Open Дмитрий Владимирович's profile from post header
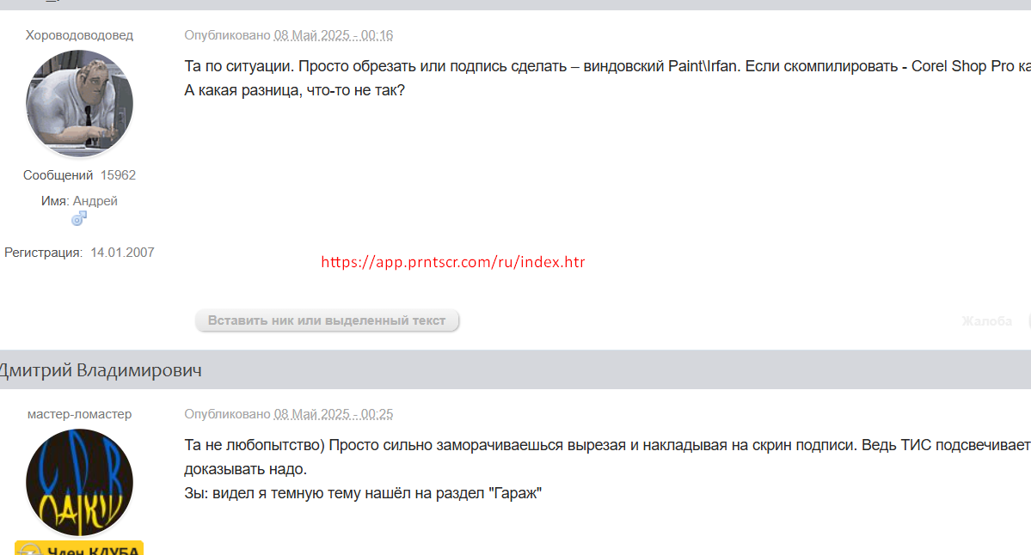The width and height of the screenshot is (1031, 555). coord(101,370)
